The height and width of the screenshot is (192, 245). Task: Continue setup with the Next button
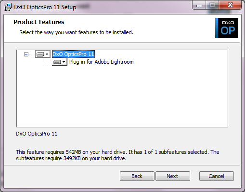pyautogui.click(x=173, y=176)
